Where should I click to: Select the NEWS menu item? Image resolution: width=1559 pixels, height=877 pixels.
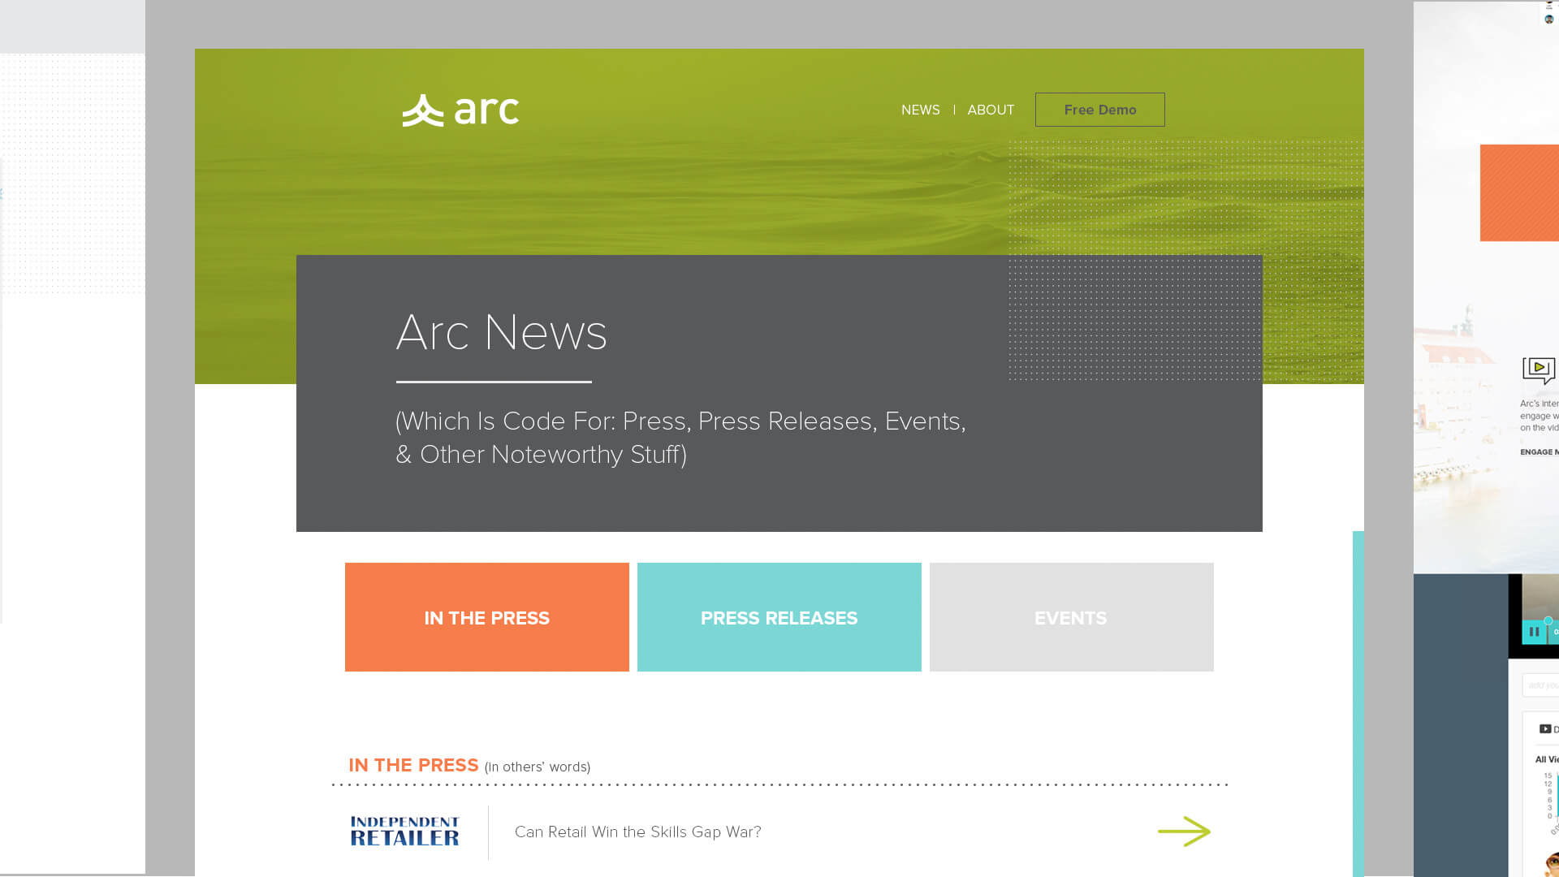[921, 110]
